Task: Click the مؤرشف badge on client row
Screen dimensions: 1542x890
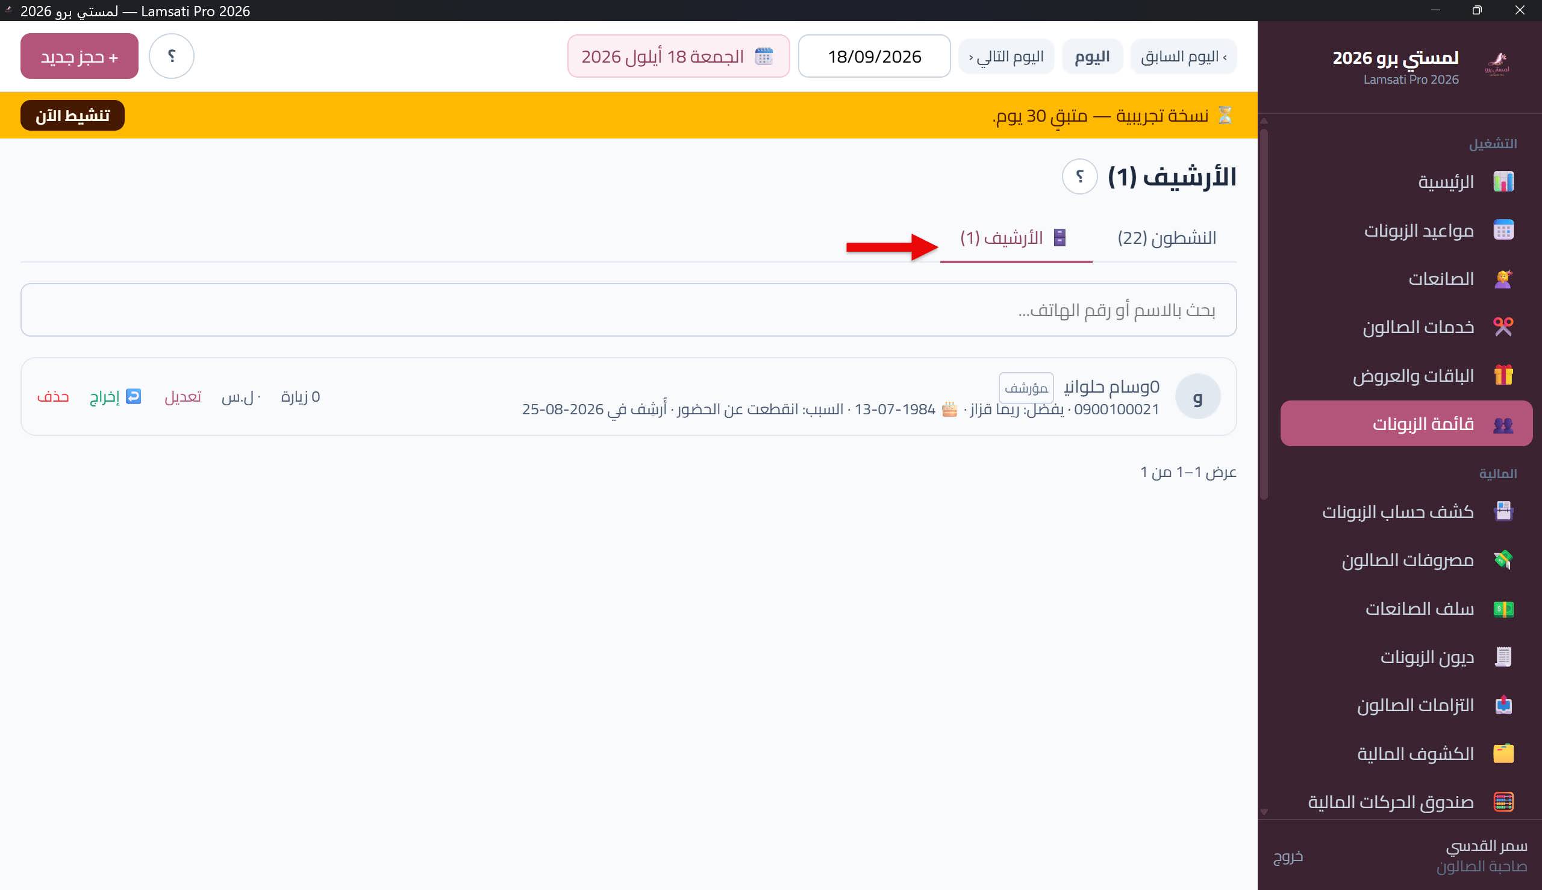Action: (1026, 388)
